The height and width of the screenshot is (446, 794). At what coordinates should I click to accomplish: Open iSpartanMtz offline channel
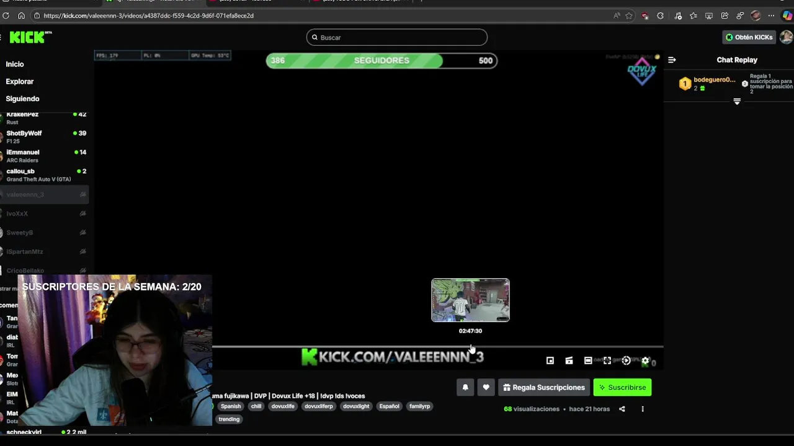coord(45,252)
